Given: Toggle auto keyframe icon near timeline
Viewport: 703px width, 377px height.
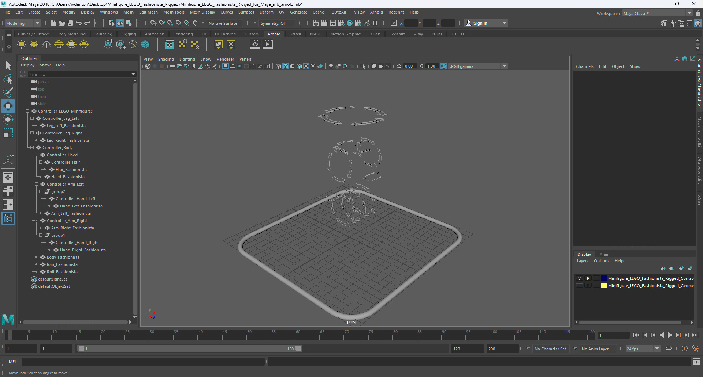Looking at the screenshot, I should (x=685, y=349).
